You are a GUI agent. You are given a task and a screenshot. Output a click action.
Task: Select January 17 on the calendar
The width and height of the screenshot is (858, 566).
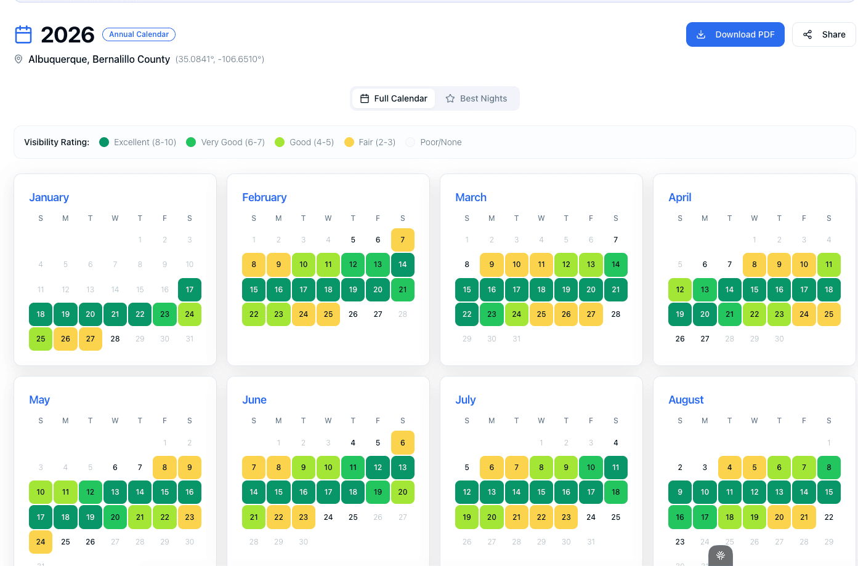190,290
